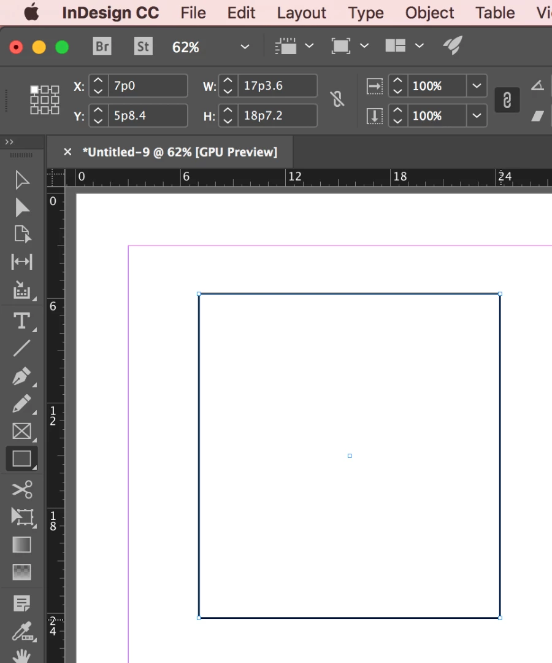Select the Hand tool
Screen dimensions: 552x663
pos(21,656)
